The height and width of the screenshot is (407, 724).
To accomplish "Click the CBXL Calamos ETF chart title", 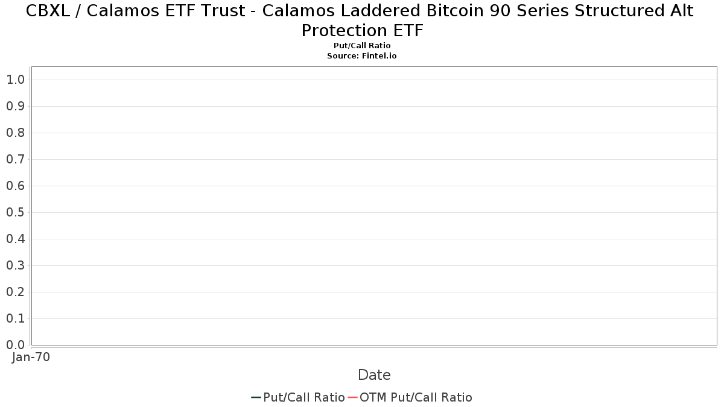I will 362,21.
